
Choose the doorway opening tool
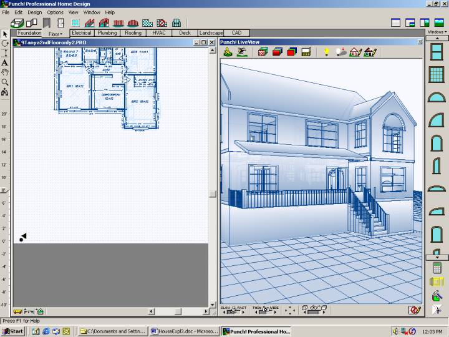pyautogui.click(x=46, y=23)
